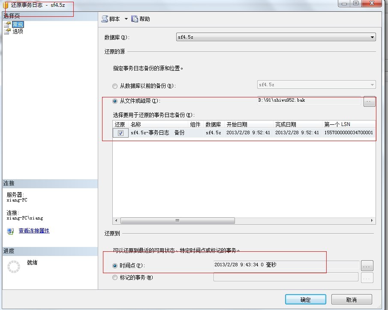The width and height of the screenshot is (388, 310).
Task: Maximize the 还原事务日志 dialog
Action: click(x=356, y=3)
